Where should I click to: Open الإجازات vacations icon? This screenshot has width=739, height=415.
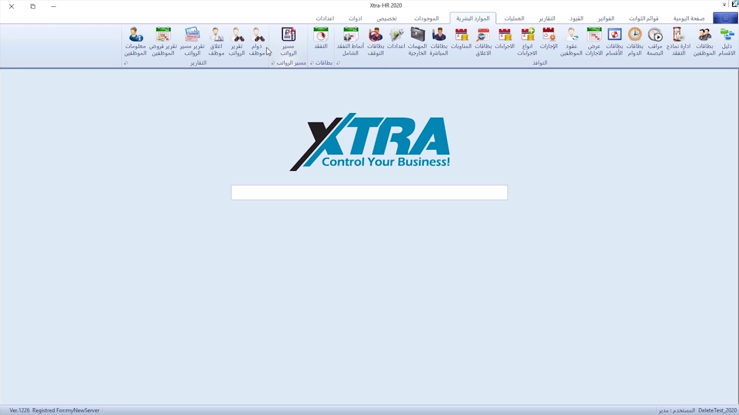point(548,38)
